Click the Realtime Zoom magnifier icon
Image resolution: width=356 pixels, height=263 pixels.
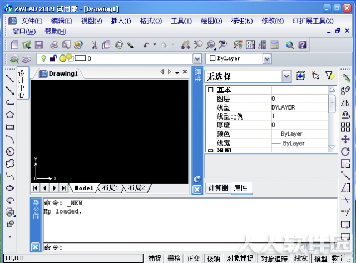click(x=198, y=44)
